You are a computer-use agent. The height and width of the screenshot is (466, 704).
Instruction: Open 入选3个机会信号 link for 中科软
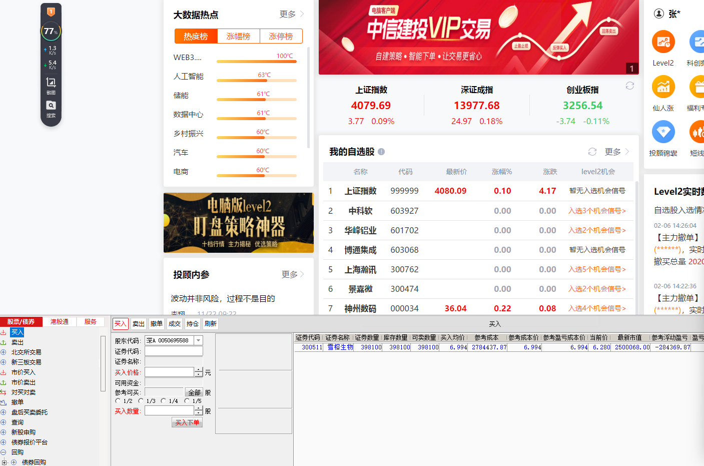pyautogui.click(x=597, y=211)
